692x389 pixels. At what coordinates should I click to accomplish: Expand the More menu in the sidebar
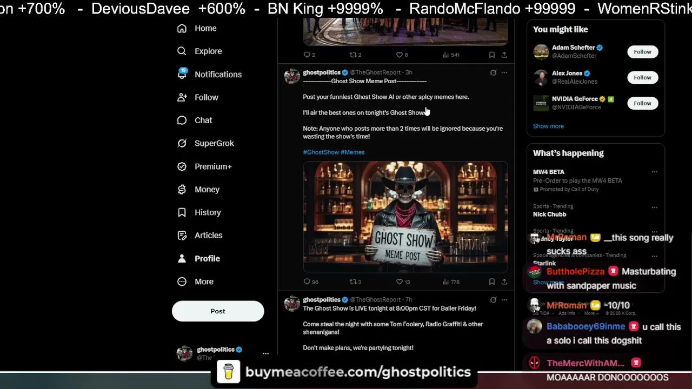pos(195,281)
